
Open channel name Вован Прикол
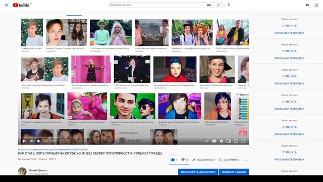click(x=38, y=170)
